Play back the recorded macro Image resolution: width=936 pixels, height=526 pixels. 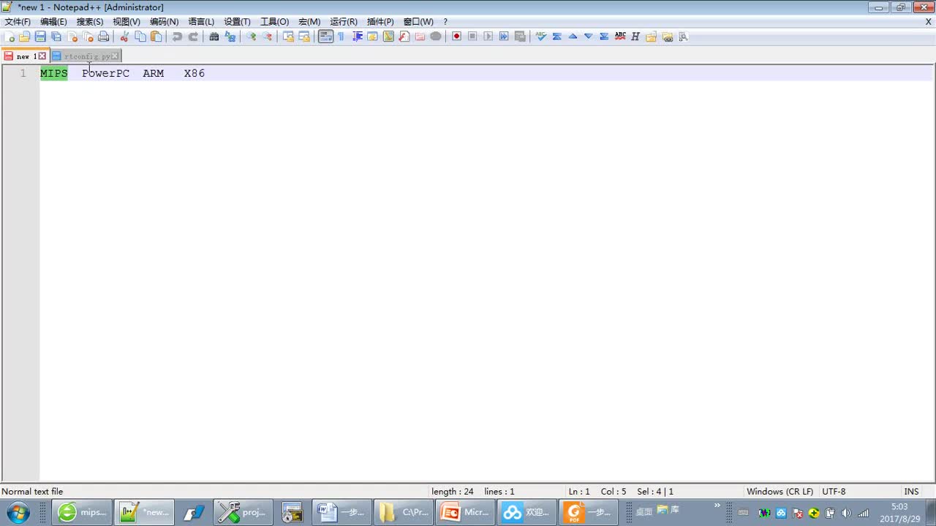coord(488,37)
